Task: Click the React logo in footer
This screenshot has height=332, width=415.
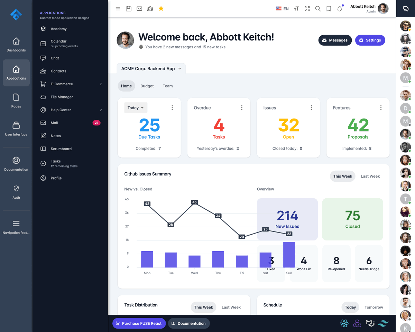Action: 344,323
